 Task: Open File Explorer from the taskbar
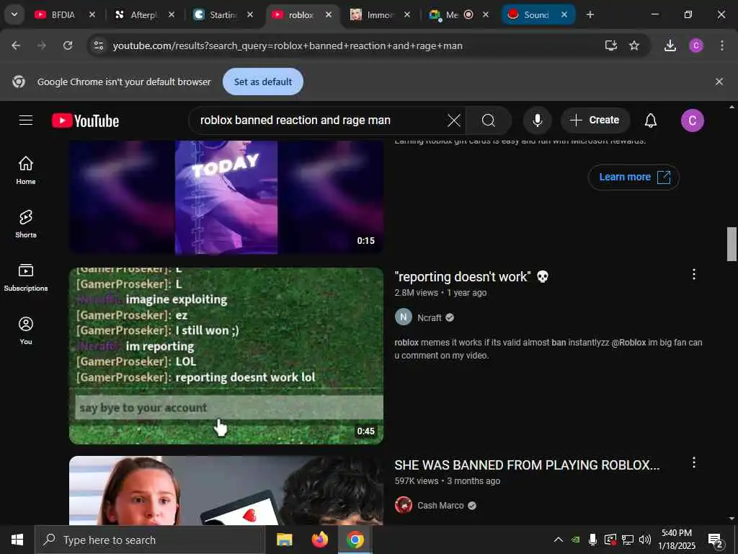coord(284,540)
